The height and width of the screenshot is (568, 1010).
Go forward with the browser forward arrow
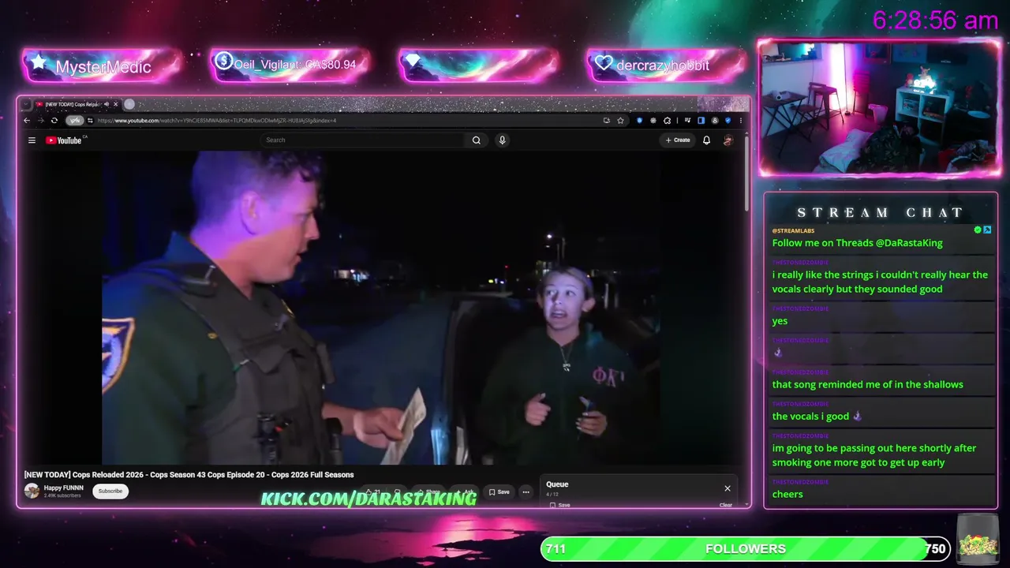tap(40, 121)
